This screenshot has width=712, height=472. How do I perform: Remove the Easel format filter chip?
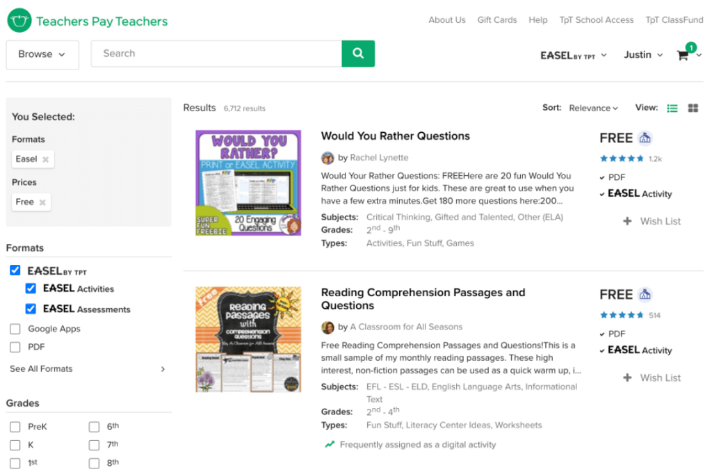point(46,159)
